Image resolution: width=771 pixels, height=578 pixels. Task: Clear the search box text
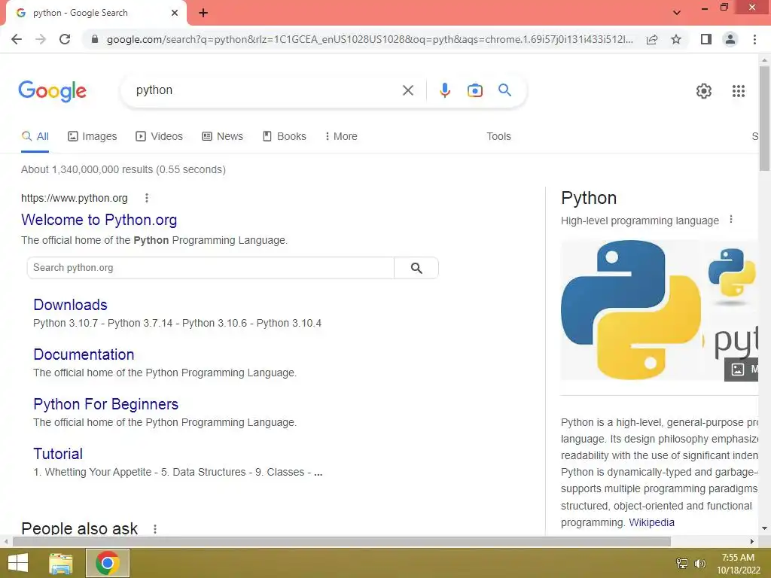coord(407,90)
